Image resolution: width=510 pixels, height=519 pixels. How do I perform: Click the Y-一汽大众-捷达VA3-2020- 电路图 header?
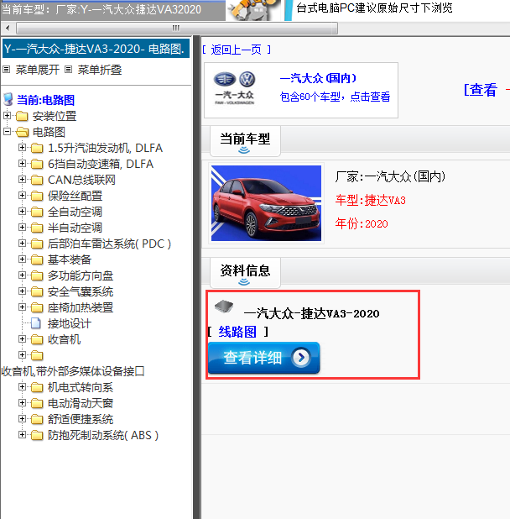point(96,49)
